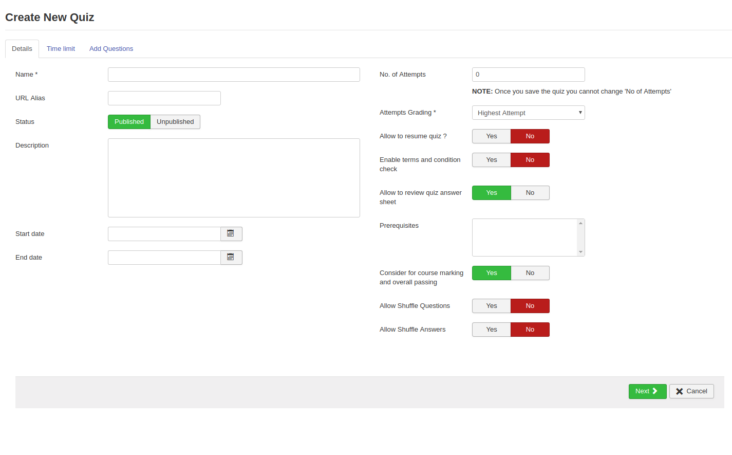Open the Start date calendar picker
This screenshot has width=732, height=455.
click(231, 234)
